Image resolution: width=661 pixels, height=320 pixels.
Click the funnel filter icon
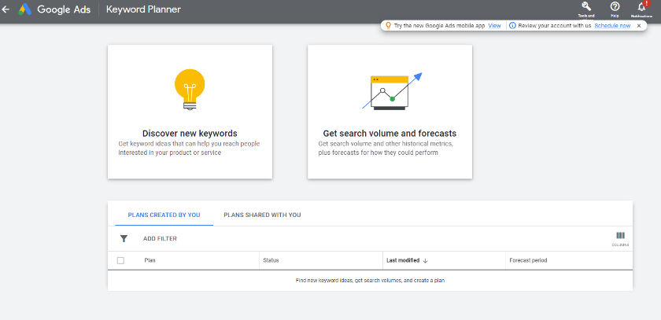point(124,239)
